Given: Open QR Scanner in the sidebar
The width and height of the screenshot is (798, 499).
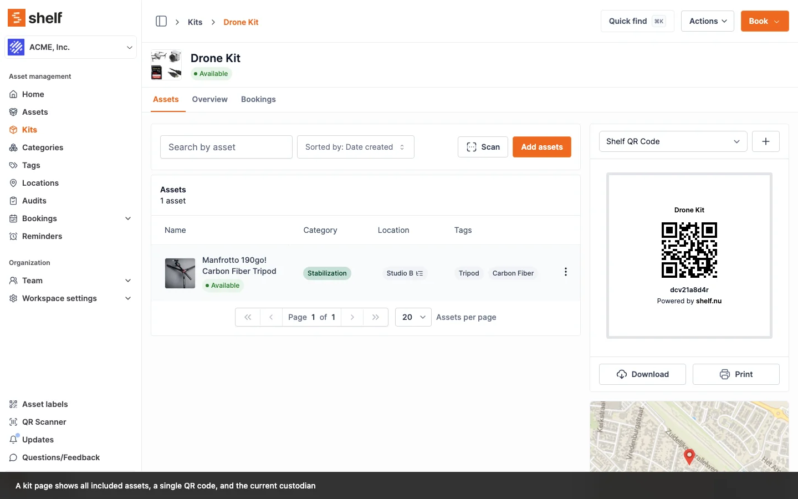Looking at the screenshot, I should tap(44, 422).
